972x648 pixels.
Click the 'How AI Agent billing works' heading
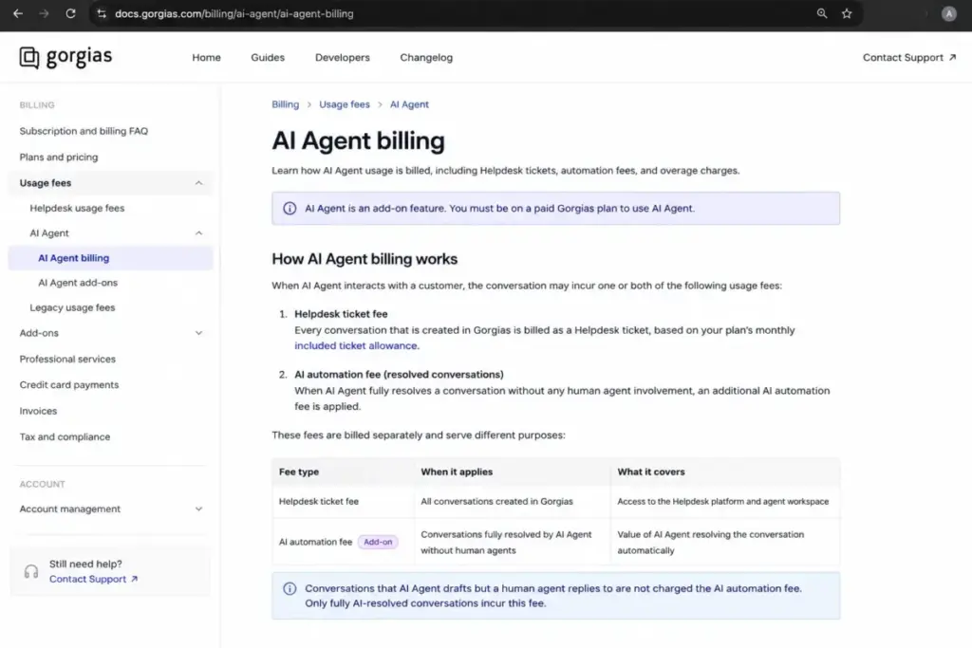pyautogui.click(x=364, y=259)
